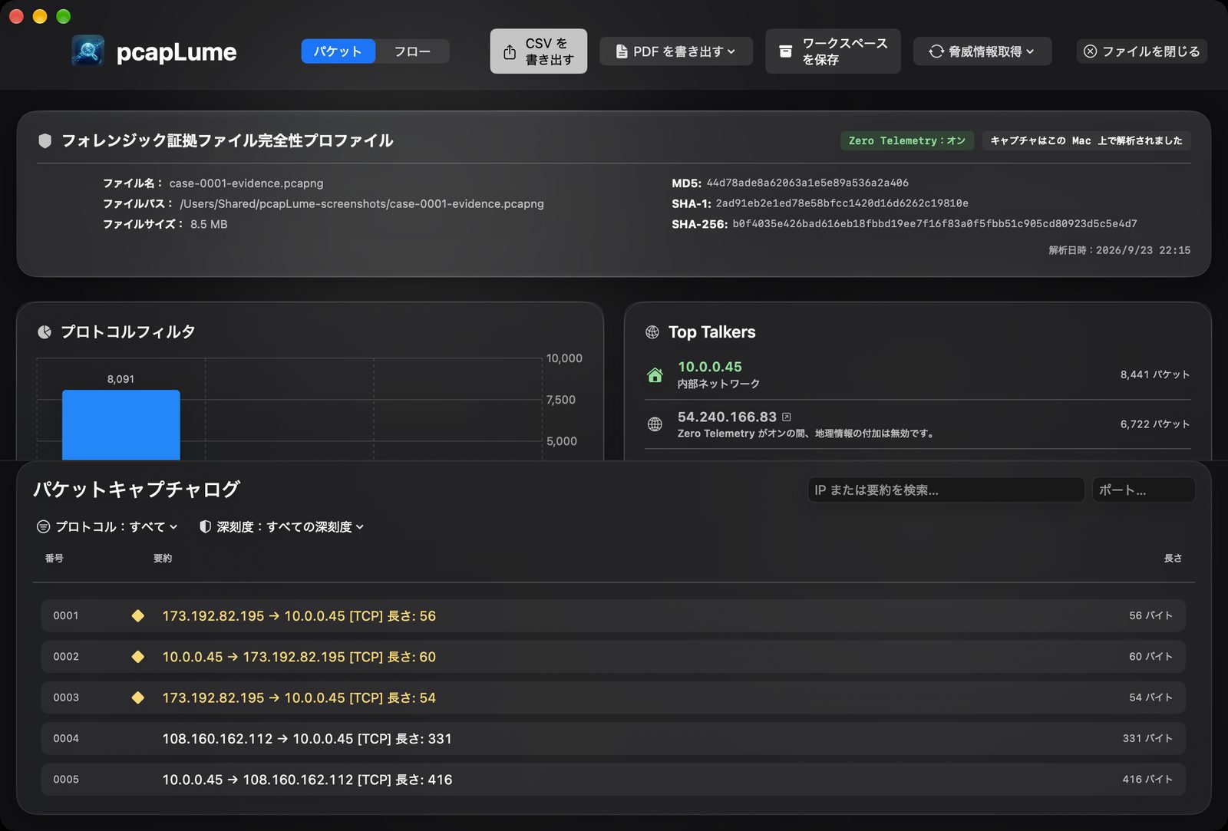
Task: Click the 10.0.0.45 top talker address
Action: [710, 367]
